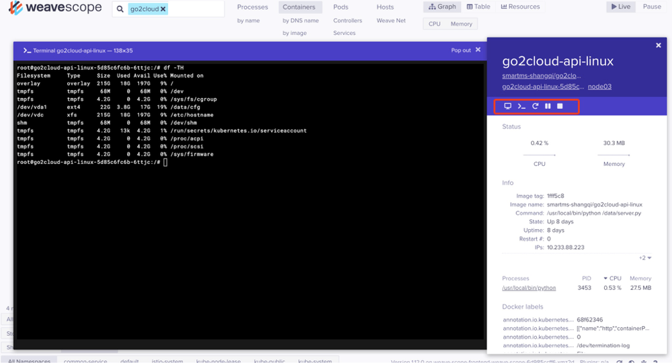Open the Containers view
Screen dimensions: 672x363
coord(299,7)
